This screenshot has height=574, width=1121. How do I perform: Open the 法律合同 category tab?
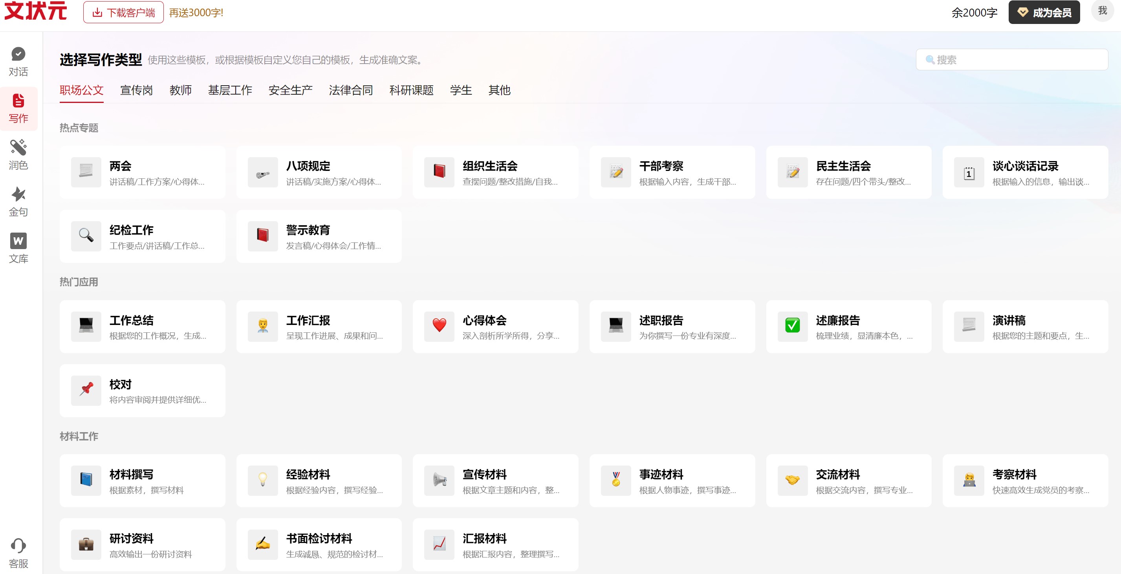tap(351, 90)
